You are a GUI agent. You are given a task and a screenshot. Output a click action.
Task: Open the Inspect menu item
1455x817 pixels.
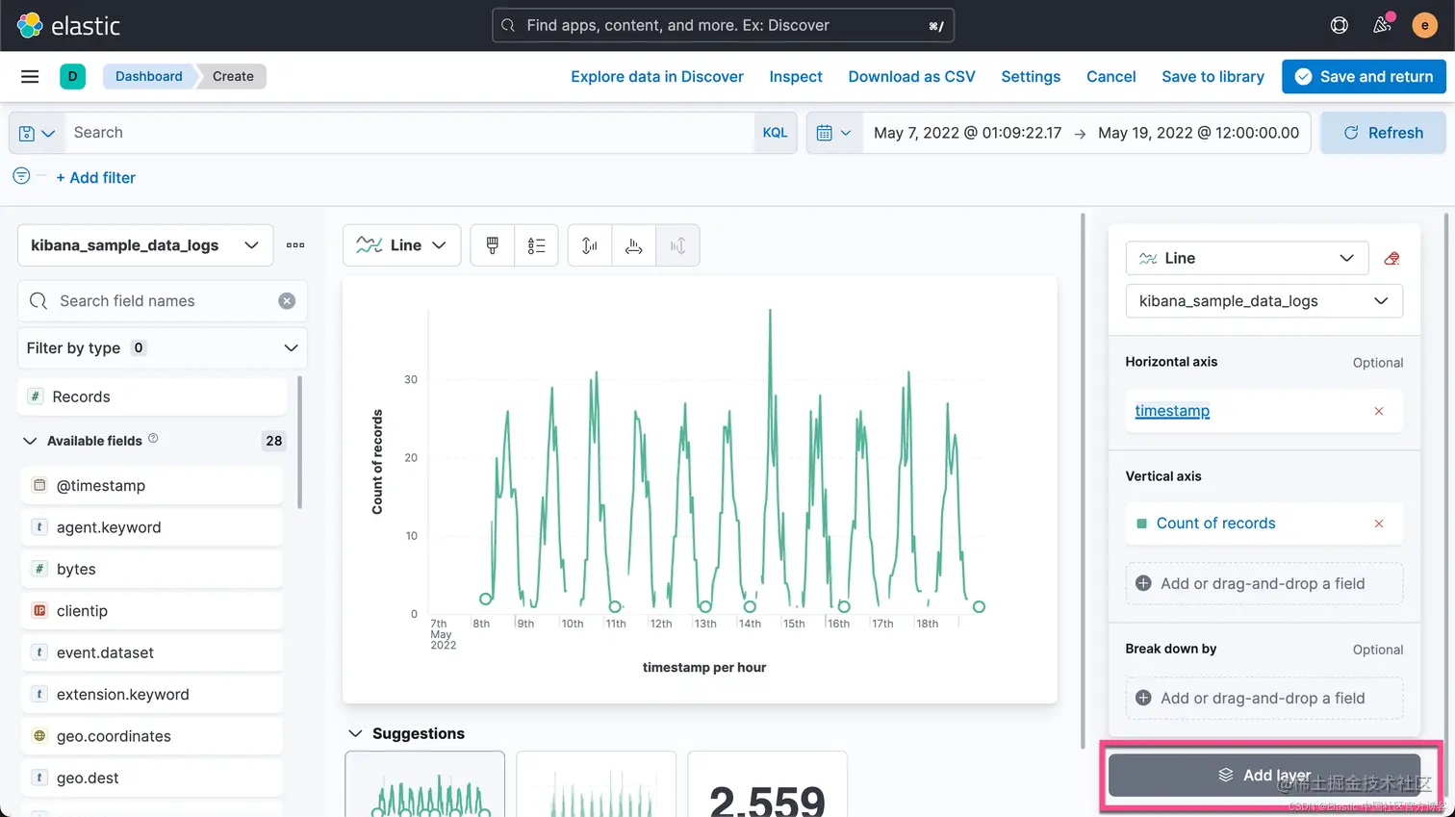(x=795, y=76)
